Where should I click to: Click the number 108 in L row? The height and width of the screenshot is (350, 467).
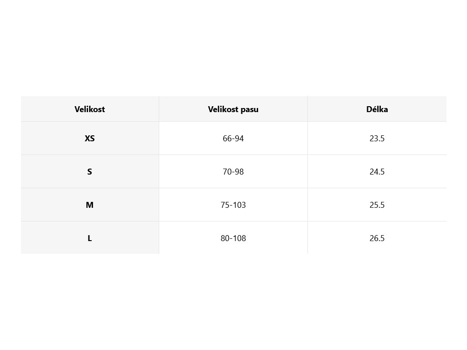239,238
